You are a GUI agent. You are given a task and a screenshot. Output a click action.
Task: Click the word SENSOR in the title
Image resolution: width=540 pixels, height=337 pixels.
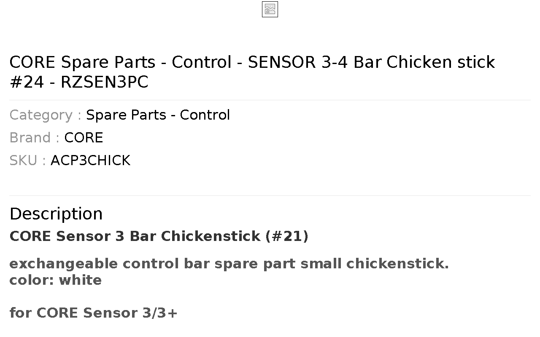click(x=282, y=62)
